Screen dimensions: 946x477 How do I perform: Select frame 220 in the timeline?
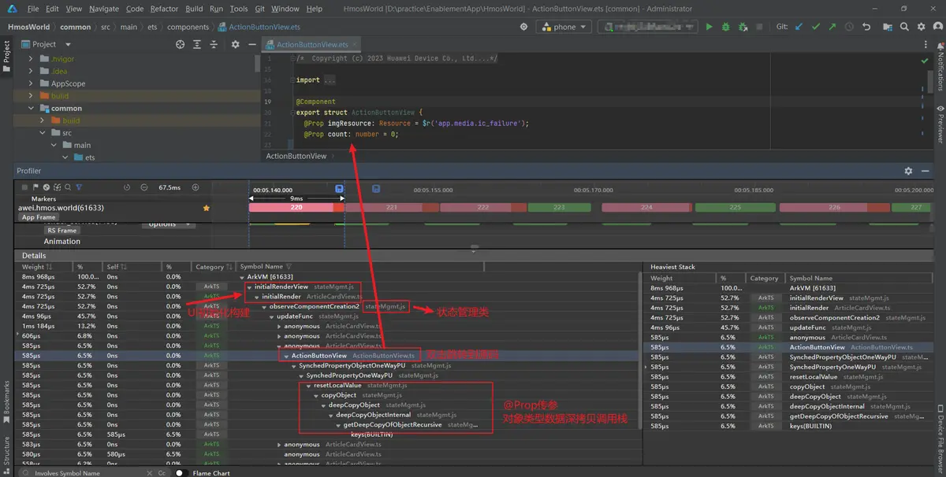point(296,208)
